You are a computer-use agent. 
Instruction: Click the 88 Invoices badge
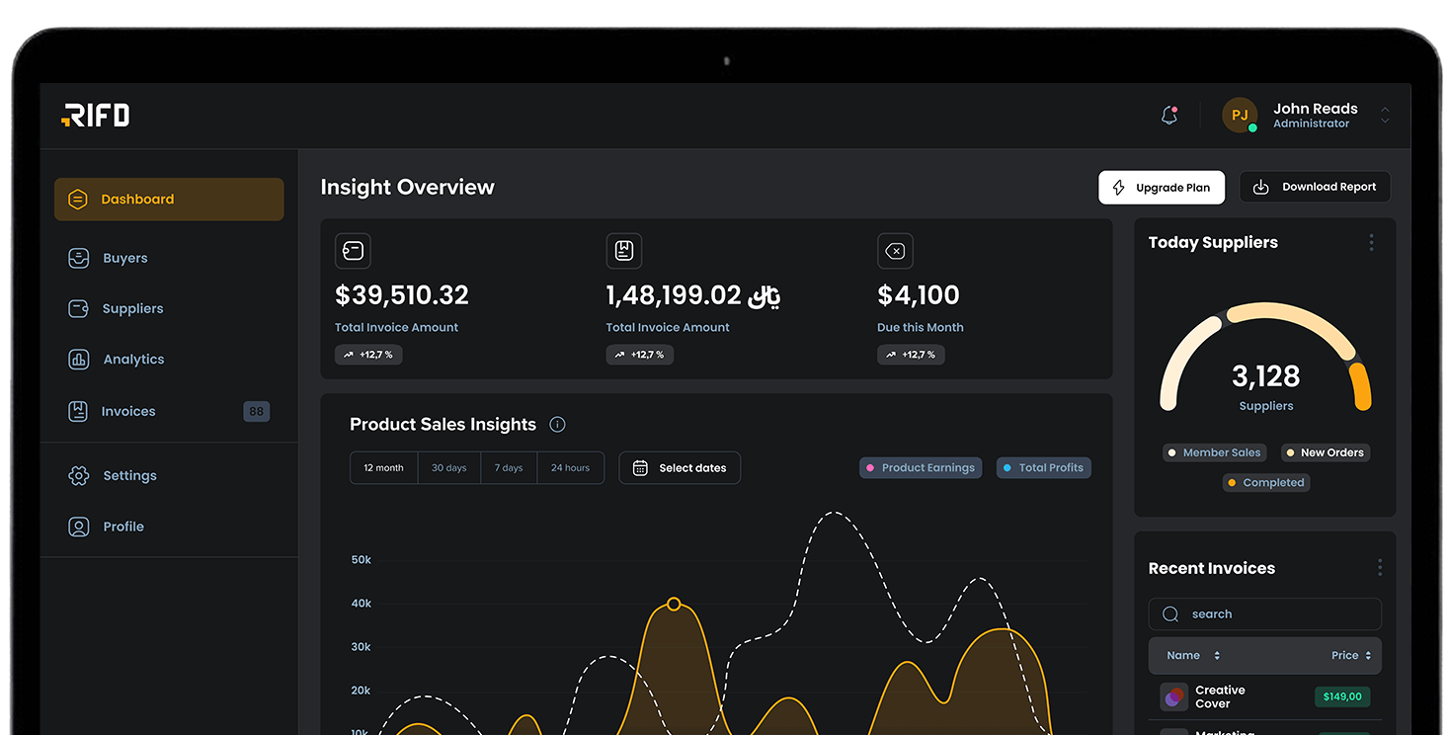(257, 411)
